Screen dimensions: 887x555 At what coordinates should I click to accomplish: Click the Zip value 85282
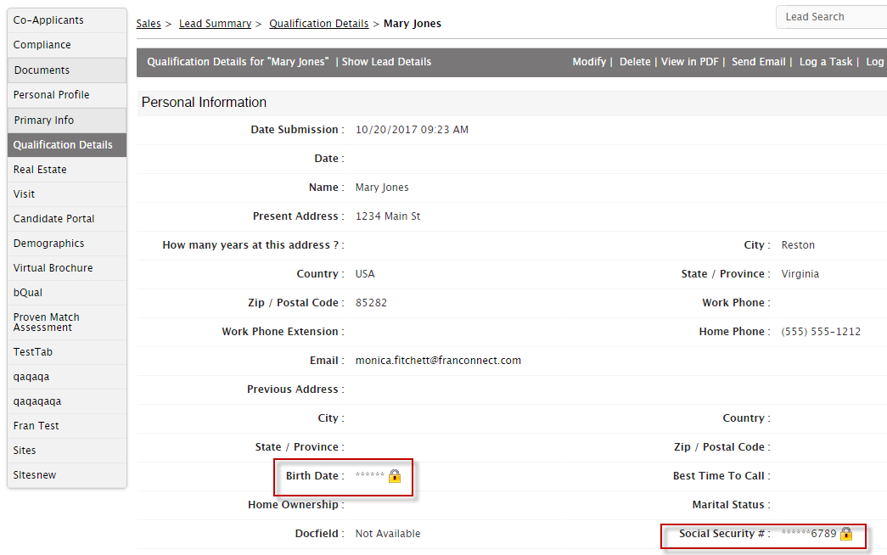click(x=371, y=303)
